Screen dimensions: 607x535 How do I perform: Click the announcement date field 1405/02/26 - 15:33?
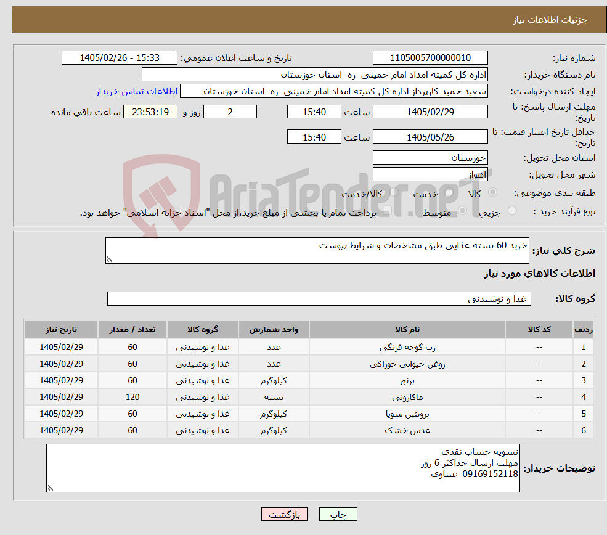point(119,58)
